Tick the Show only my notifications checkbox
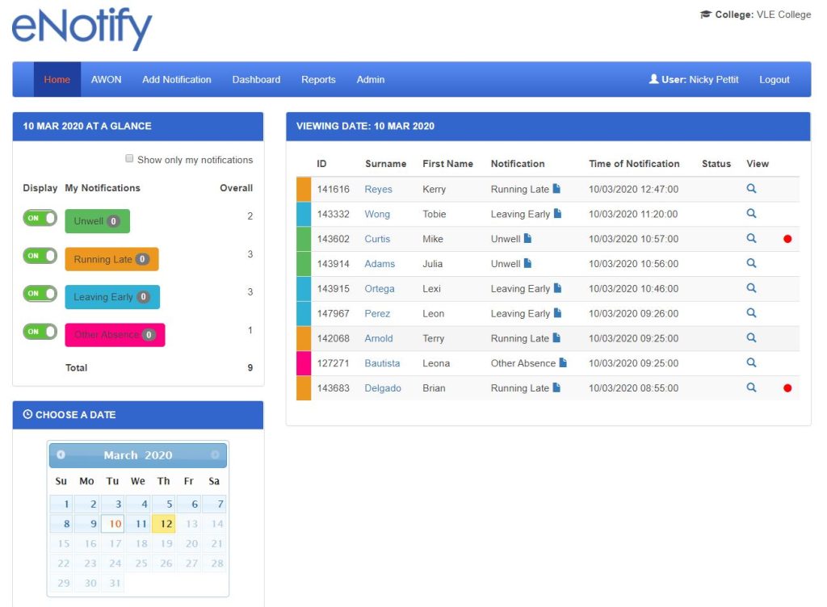The image size is (827, 607). [129, 160]
